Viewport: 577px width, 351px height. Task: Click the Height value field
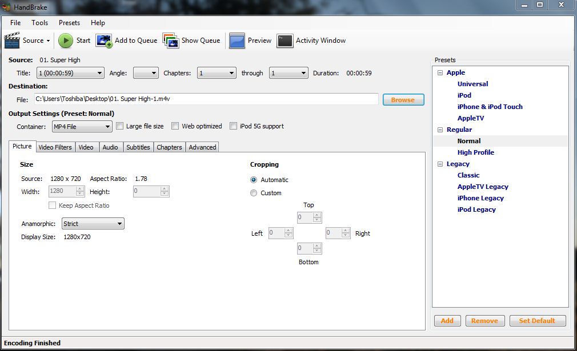click(151, 191)
